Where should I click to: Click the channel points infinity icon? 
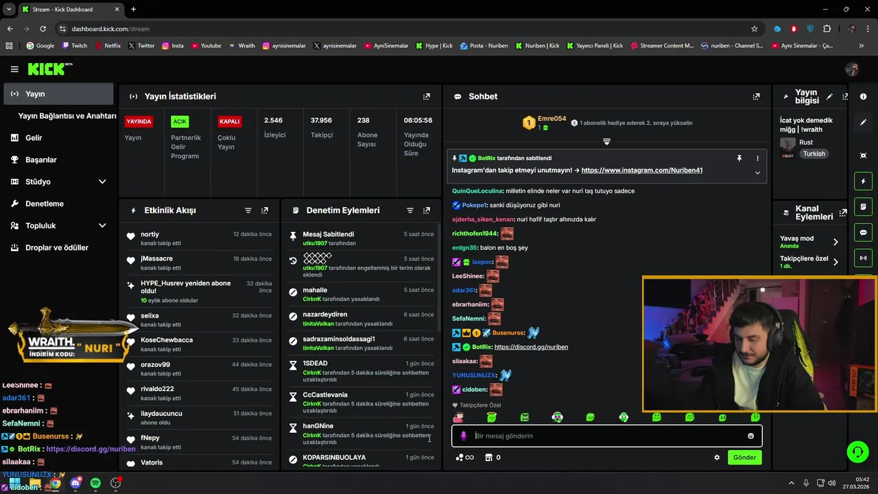[x=465, y=458]
